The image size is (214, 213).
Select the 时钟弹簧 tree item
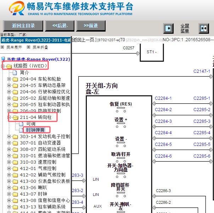coord(35,130)
